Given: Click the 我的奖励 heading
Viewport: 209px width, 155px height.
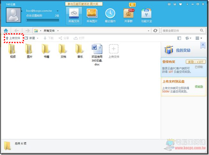Looking at the screenshot, I should click(x=183, y=50).
